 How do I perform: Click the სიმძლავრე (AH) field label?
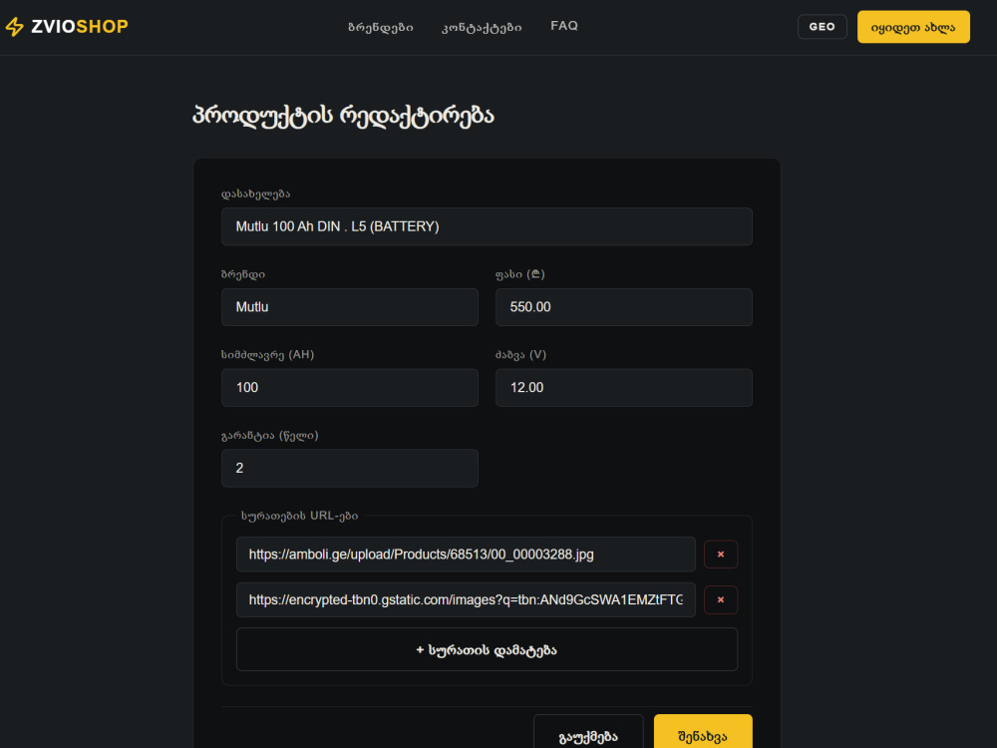267,355
